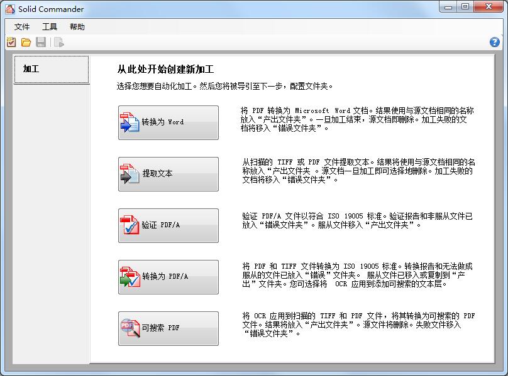Click the save floppy disk toolbar icon

pos(41,42)
